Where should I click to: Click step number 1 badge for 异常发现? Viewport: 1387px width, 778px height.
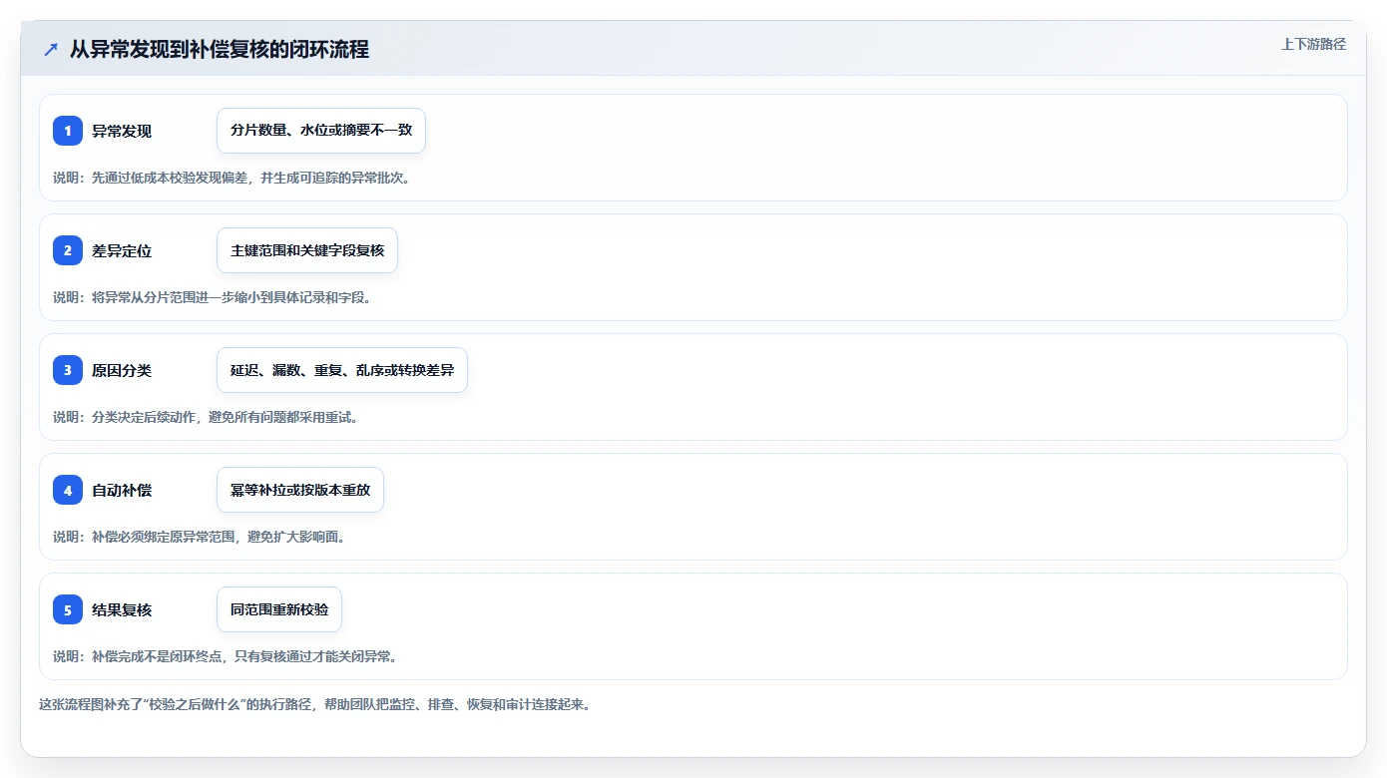[68, 131]
